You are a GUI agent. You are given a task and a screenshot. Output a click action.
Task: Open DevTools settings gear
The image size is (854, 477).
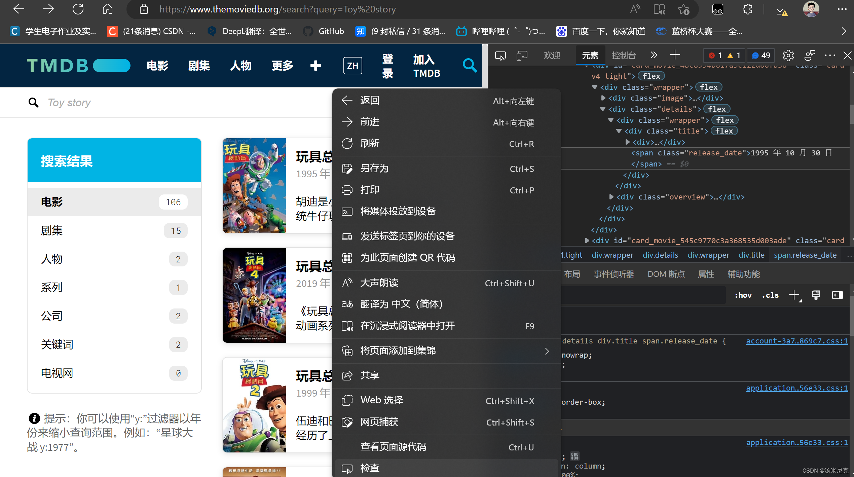click(x=788, y=56)
